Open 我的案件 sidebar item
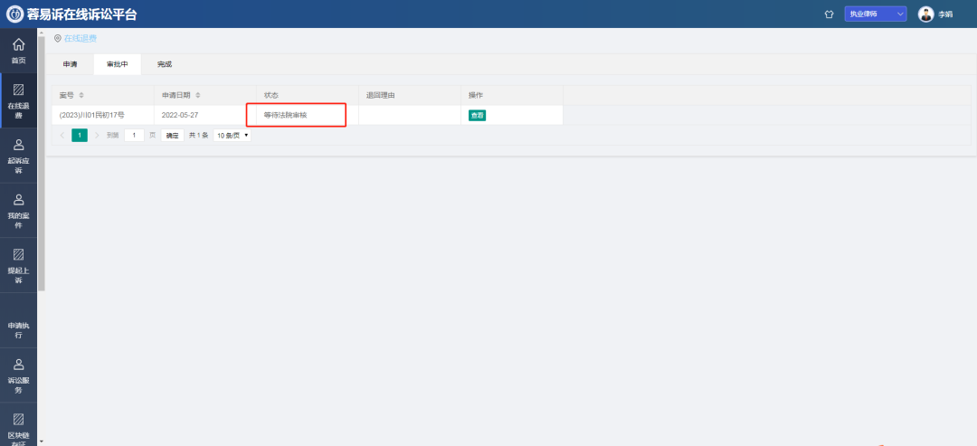 pos(19,211)
